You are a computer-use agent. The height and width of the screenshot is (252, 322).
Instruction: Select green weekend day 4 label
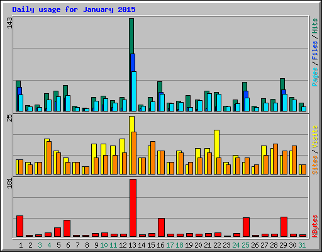point(49,245)
